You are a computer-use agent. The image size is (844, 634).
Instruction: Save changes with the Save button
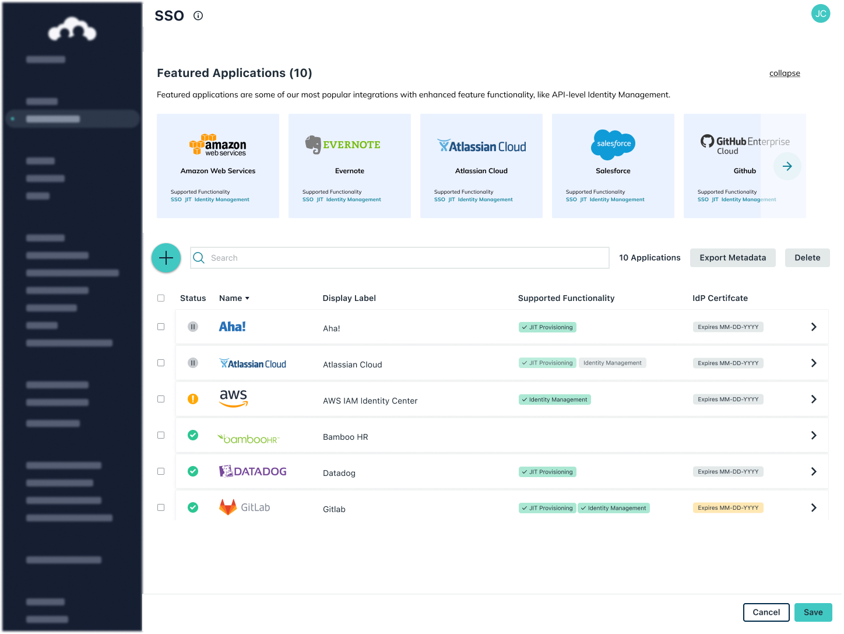(813, 612)
